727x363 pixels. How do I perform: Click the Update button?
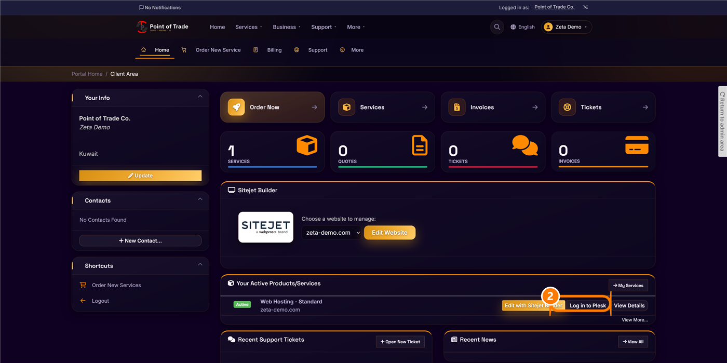(140, 176)
